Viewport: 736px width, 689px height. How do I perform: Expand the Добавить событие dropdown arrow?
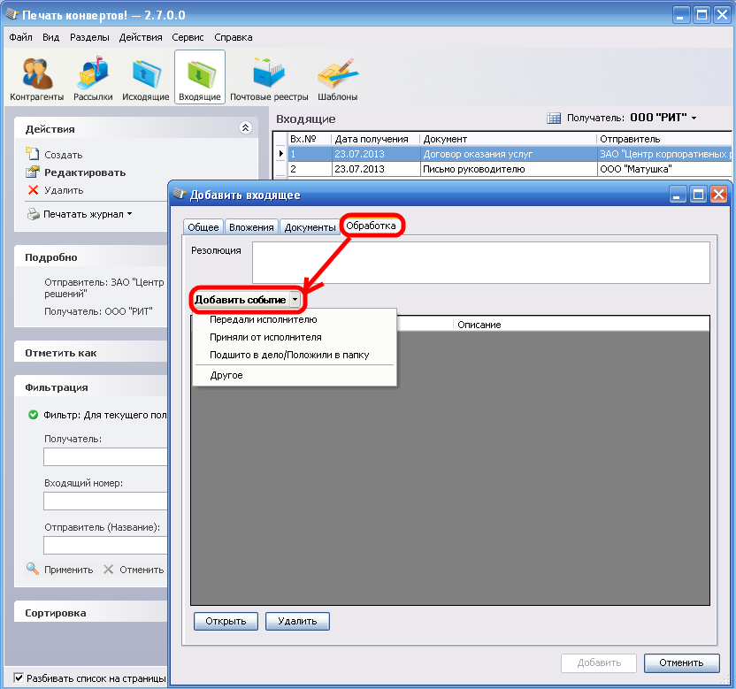coord(295,300)
